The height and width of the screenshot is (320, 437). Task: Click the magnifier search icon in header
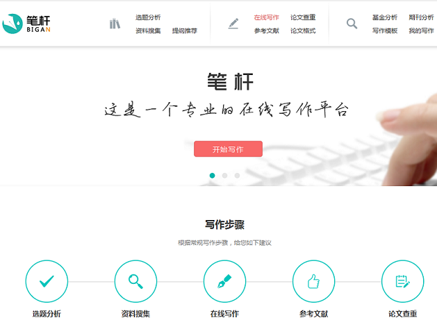point(352,24)
